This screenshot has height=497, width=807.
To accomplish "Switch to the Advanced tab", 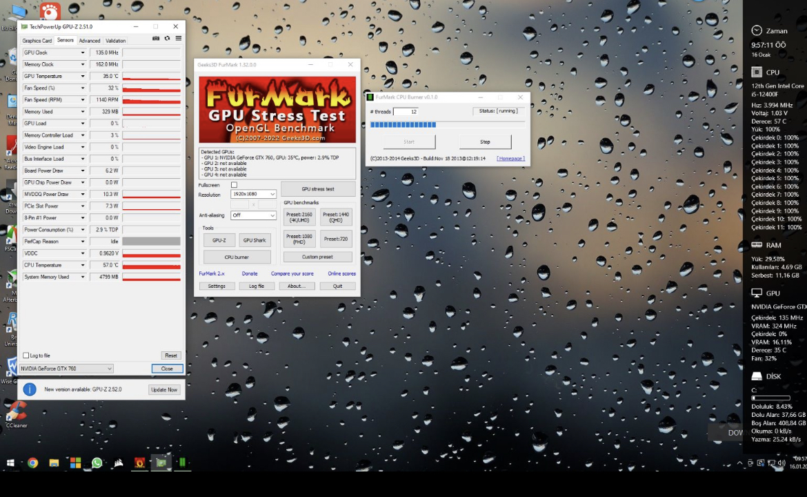I will coord(90,41).
